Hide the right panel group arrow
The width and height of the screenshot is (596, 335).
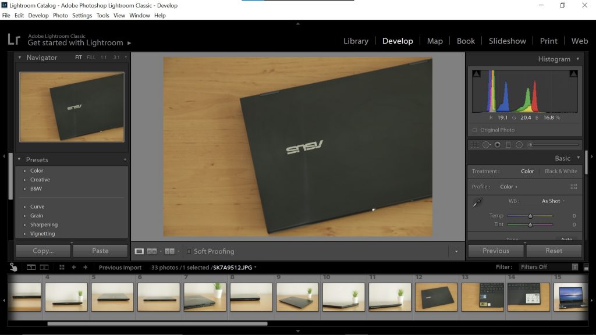pyautogui.click(x=592, y=156)
